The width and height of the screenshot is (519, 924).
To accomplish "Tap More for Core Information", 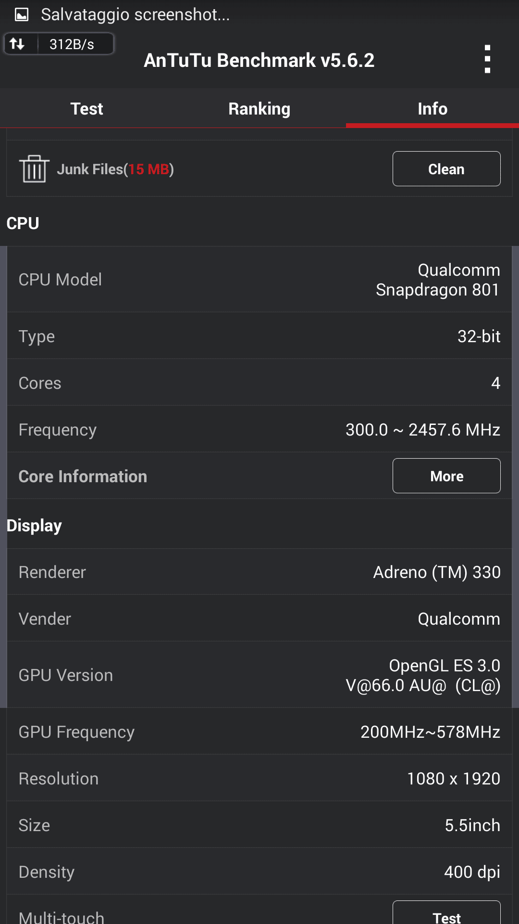I will click(x=446, y=476).
